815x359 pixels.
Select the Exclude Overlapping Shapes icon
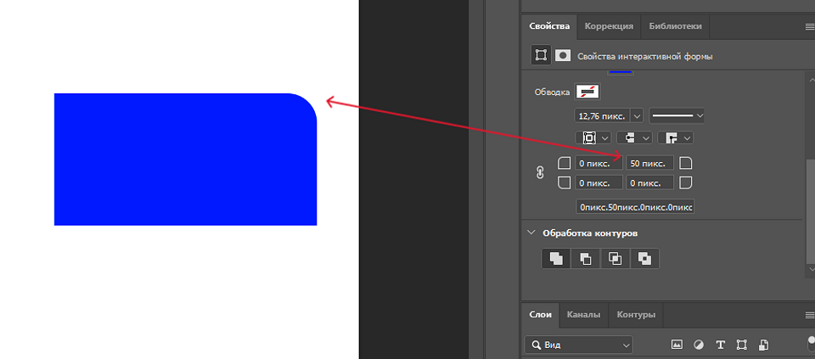coord(645,259)
